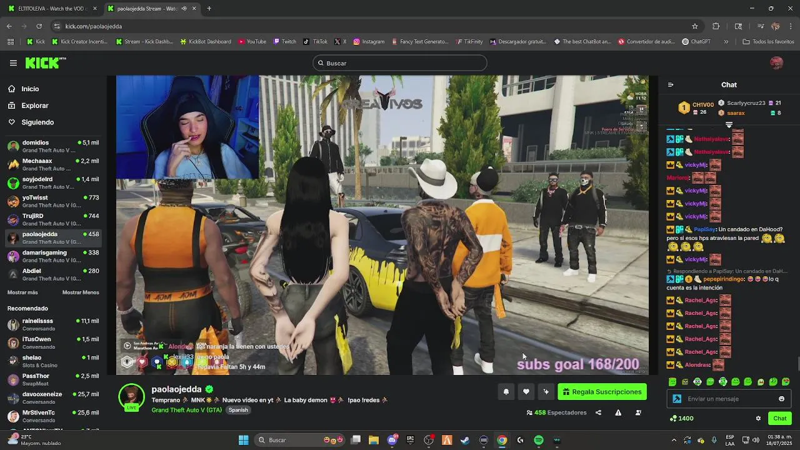The width and height of the screenshot is (800, 450).
Task: Open Grand Theft Auto V (GTA) category link
Action: (186, 410)
